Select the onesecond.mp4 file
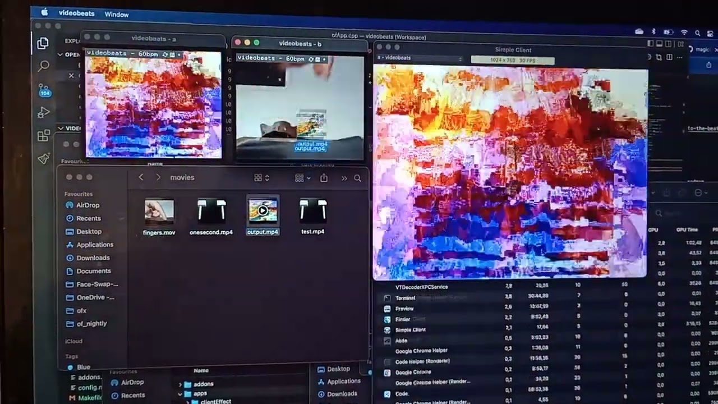Viewport: 718px width, 404px height. coord(211,217)
